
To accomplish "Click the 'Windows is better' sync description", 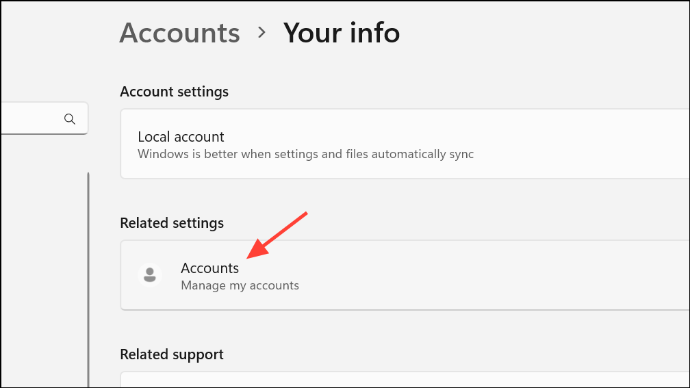I will coord(305,154).
